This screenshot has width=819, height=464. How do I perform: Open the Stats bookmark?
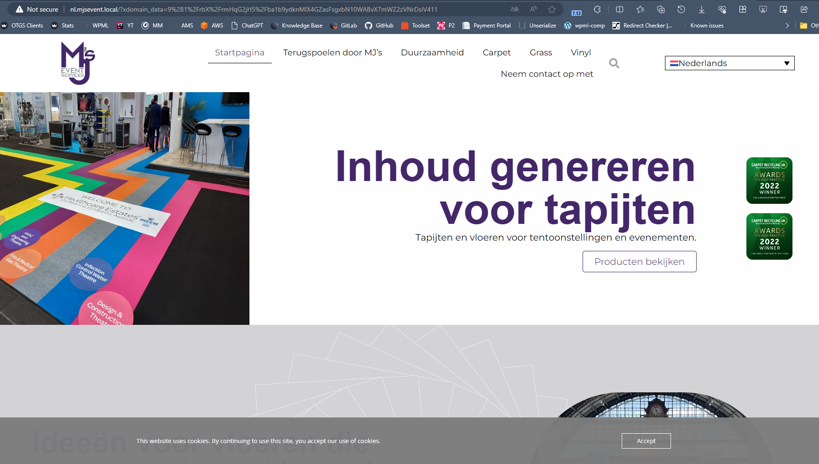(62, 26)
